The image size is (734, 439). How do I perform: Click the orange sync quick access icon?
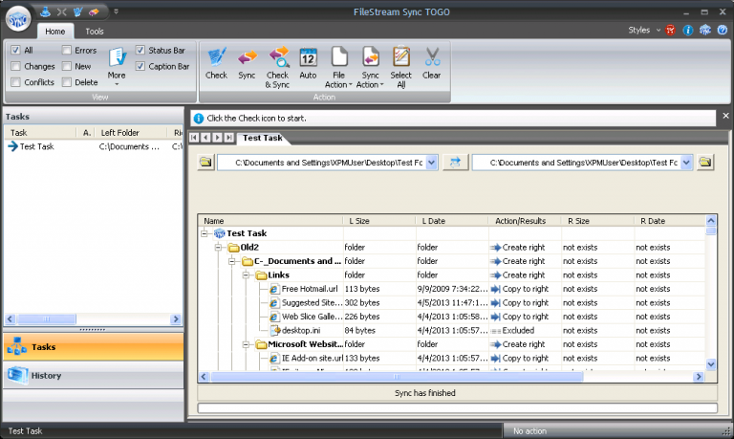click(94, 11)
